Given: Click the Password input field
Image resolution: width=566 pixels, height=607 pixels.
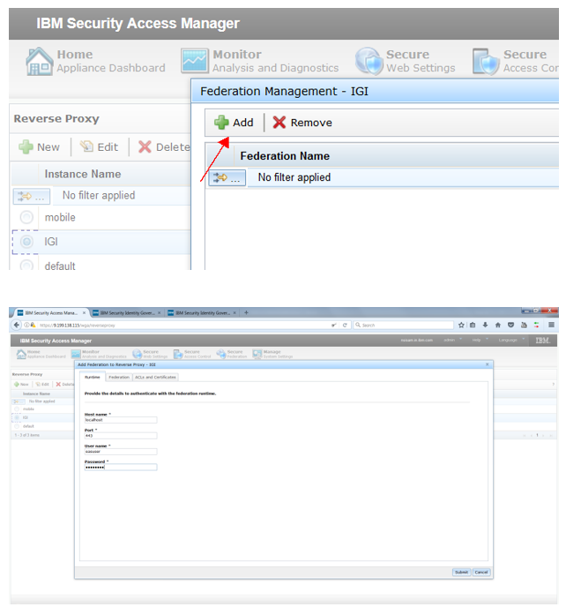Looking at the screenshot, I should pyautogui.click(x=121, y=468).
